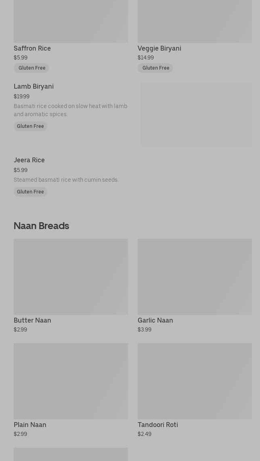Open the Butter Naan photo
Viewport: 260px width, 461px height.
pos(71,276)
